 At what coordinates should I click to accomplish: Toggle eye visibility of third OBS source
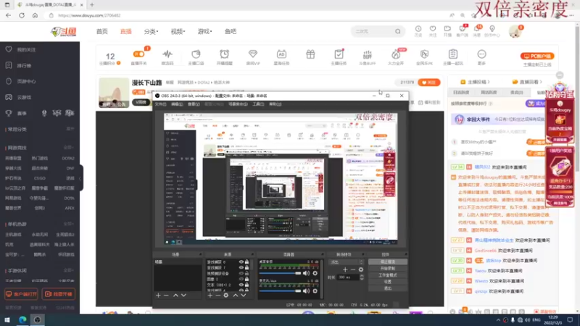[241, 274]
